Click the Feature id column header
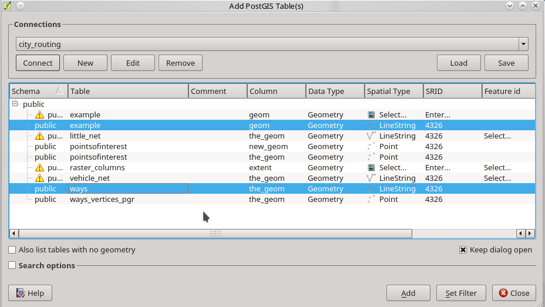This screenshot has height=307, width=545. (509, 91)
